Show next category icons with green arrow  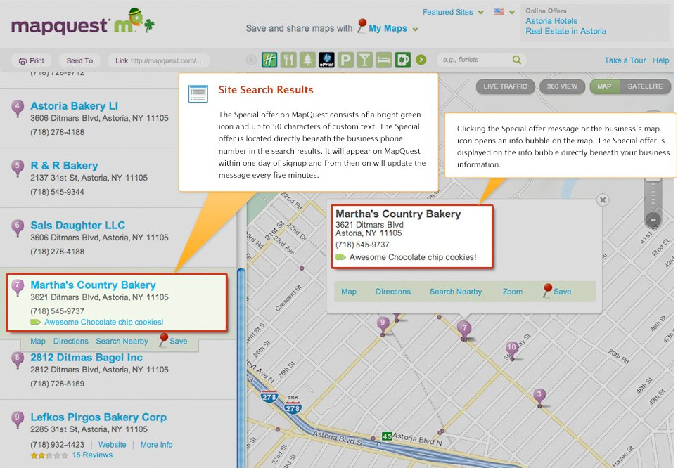coord(421,60)
